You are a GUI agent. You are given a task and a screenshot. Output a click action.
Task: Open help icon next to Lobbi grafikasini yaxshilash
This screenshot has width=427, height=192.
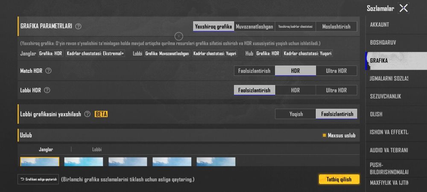(x=87, y=114)
